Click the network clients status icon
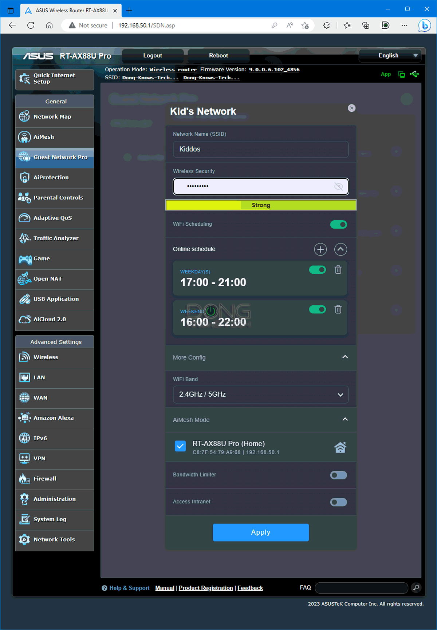Image resolution: width=437 pixels, height=630 pixels. (x=401, y=74)
